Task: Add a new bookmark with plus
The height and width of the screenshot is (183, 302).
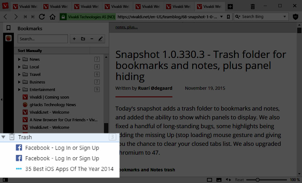Action: (74, 39)
